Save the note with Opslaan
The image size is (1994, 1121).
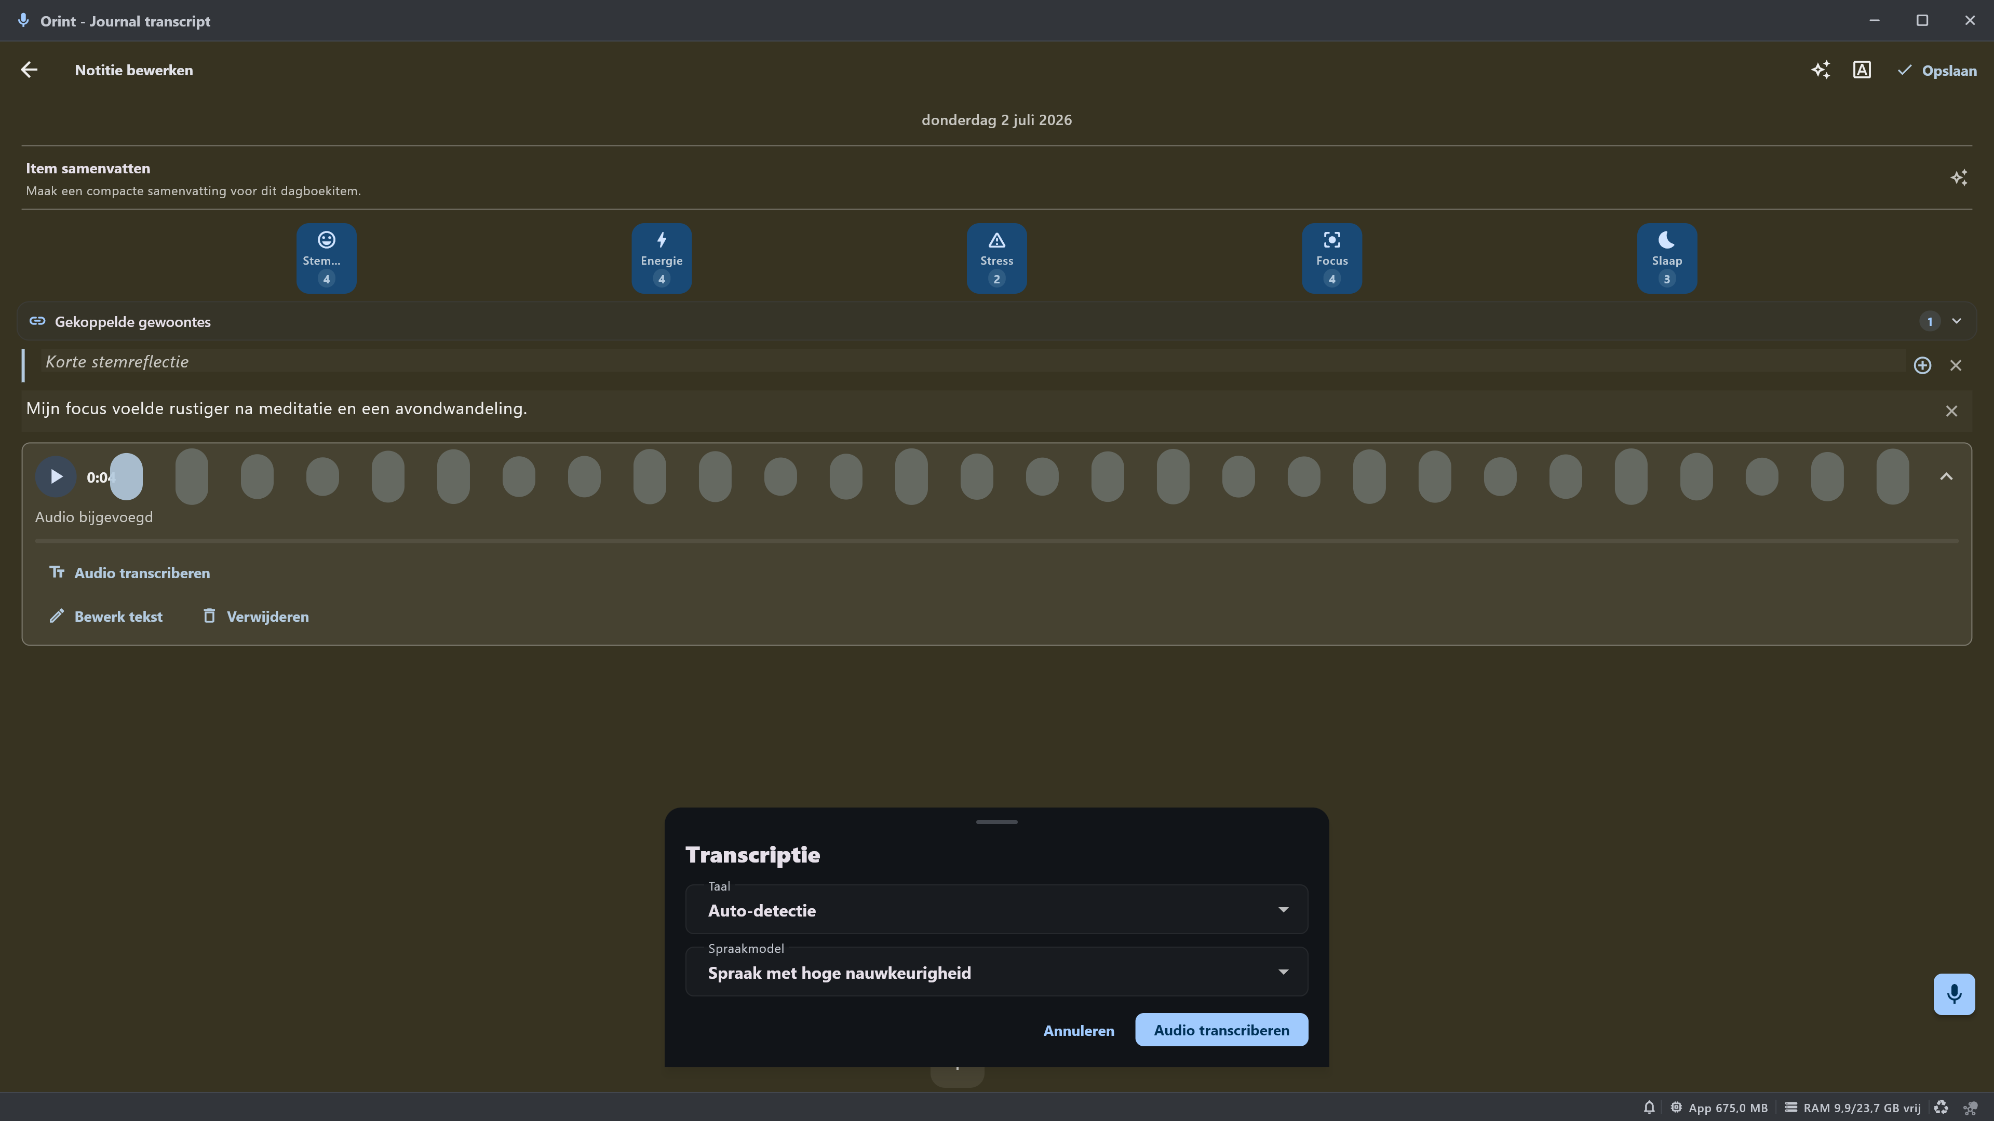1937,71
